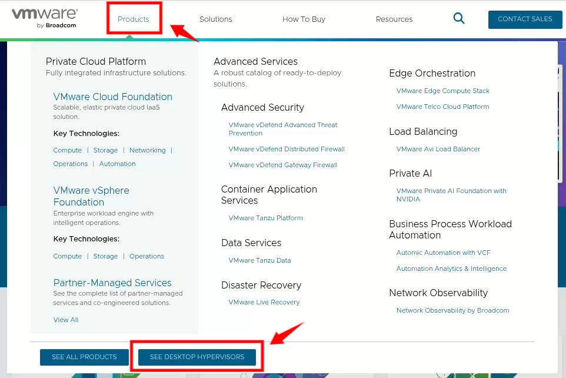Open the How To Buy menu
The height and width of the screenshot is (378, 566).
tap(304, 19)
